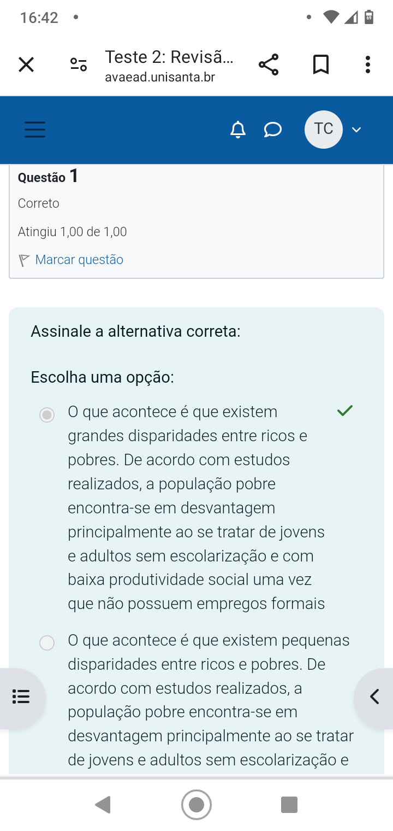Tap the avaead.unisanta.br address text

[160, 77]
